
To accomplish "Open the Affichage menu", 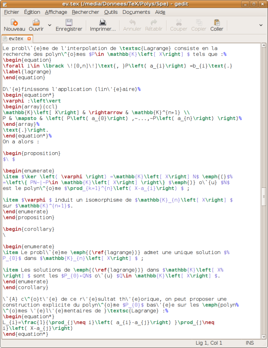I will click(x=56, y=12).
